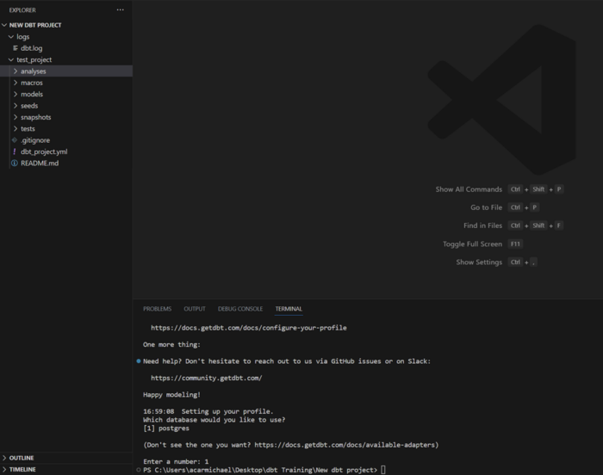Screen dimensions: 603x475
Task: Expand the macros folder
Action: coord(16,83)
